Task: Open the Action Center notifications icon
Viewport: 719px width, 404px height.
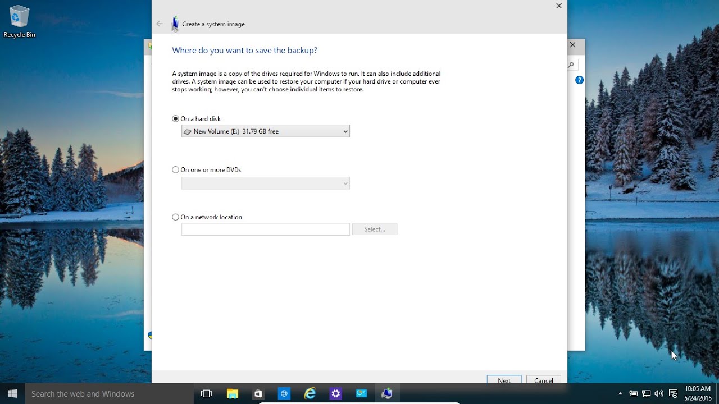Action: (674, 394)
